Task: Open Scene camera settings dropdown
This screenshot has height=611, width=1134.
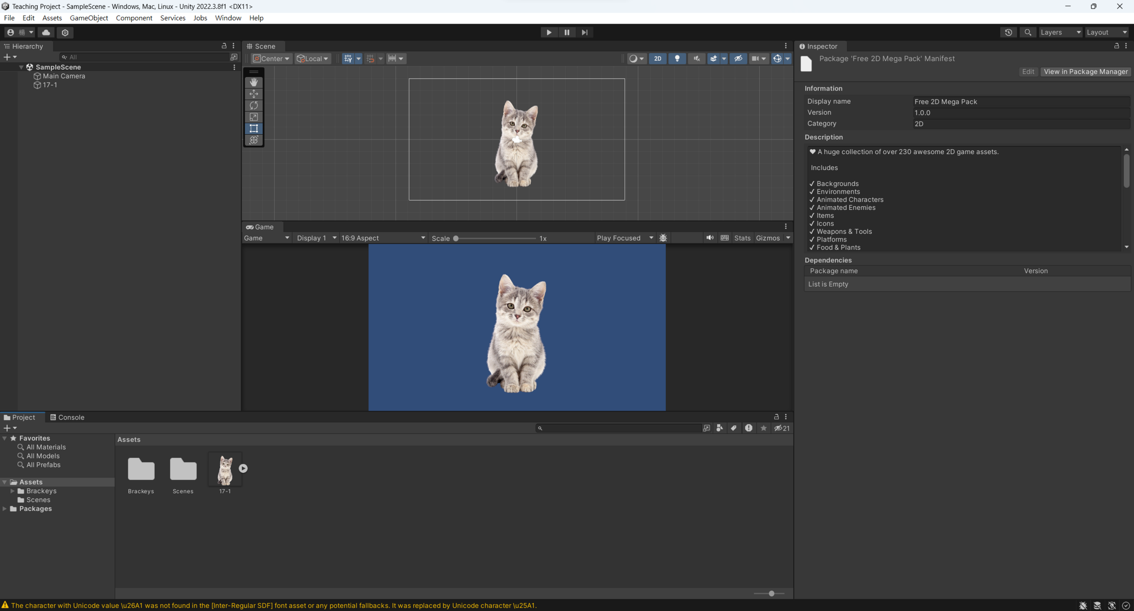Action: 758,58
